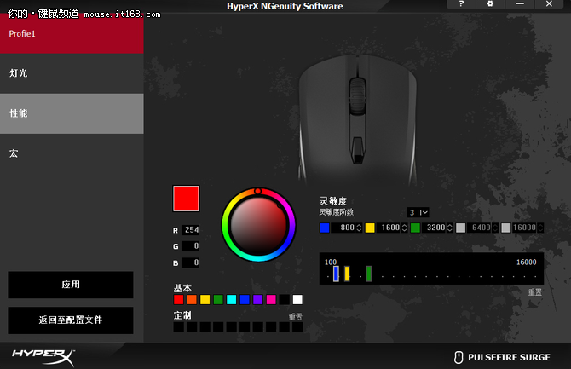571x369 pixels.
Task: Adjust the 3200 DPI stepper arrows
Action: click(x=450, y=228)
